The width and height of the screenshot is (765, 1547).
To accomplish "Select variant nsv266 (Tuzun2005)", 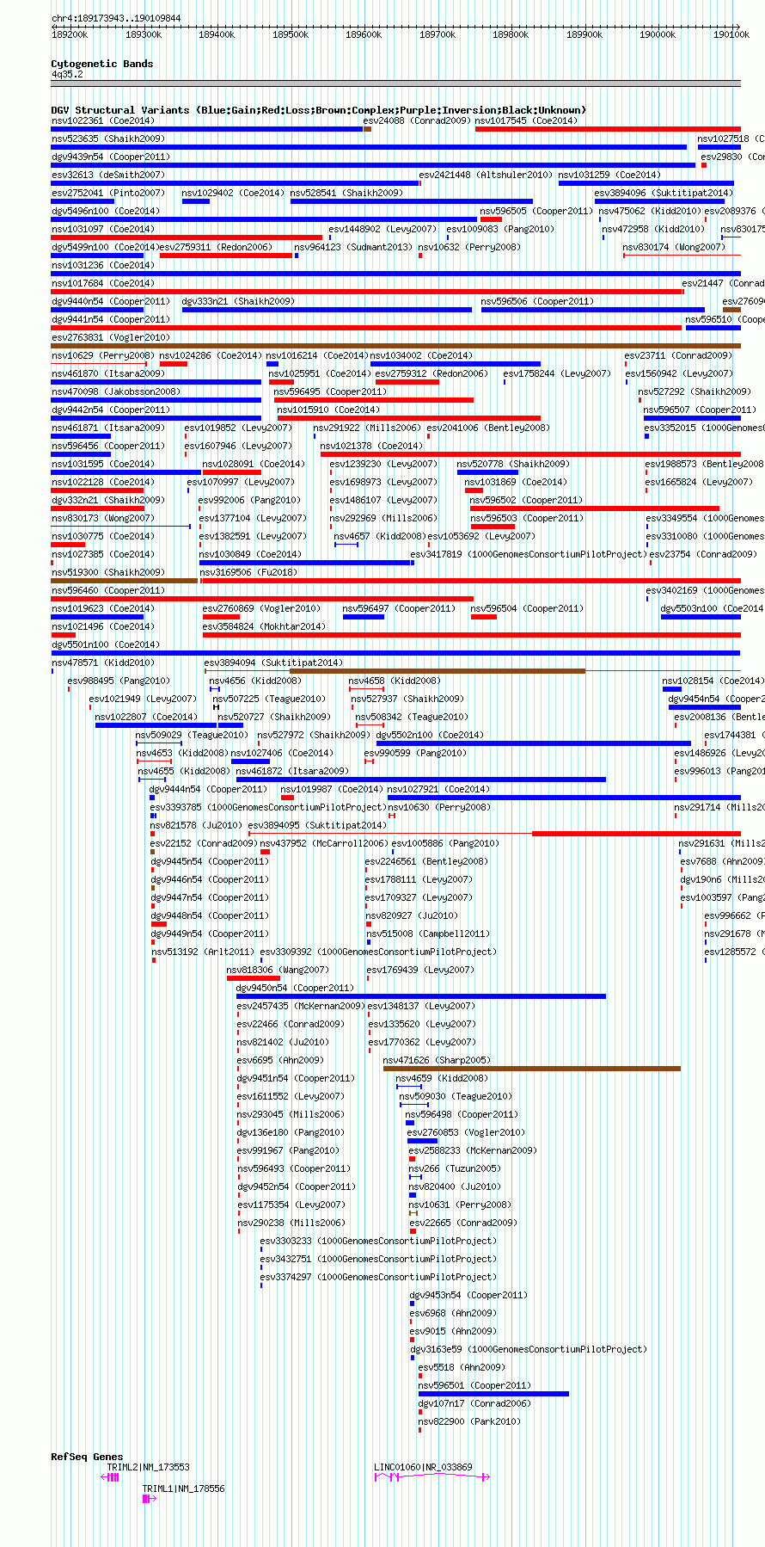I will pyautogui.click(x=455, y=1168).
